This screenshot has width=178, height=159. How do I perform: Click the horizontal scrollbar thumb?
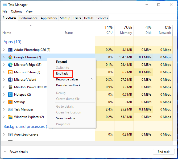click(52, 143)
